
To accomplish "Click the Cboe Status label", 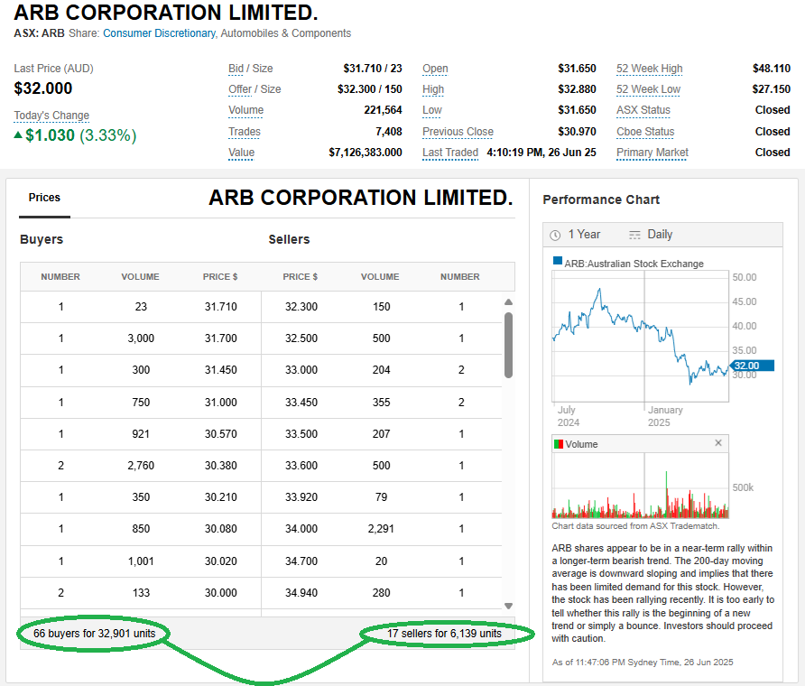I will click(x=645, y=132).
